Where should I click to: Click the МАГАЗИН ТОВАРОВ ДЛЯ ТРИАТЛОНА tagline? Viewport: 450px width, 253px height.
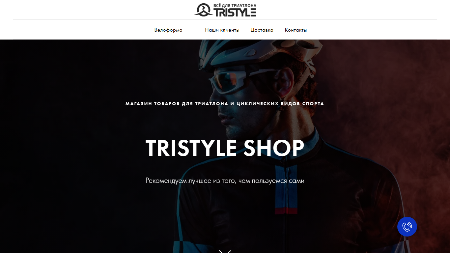tap(225, 103)
